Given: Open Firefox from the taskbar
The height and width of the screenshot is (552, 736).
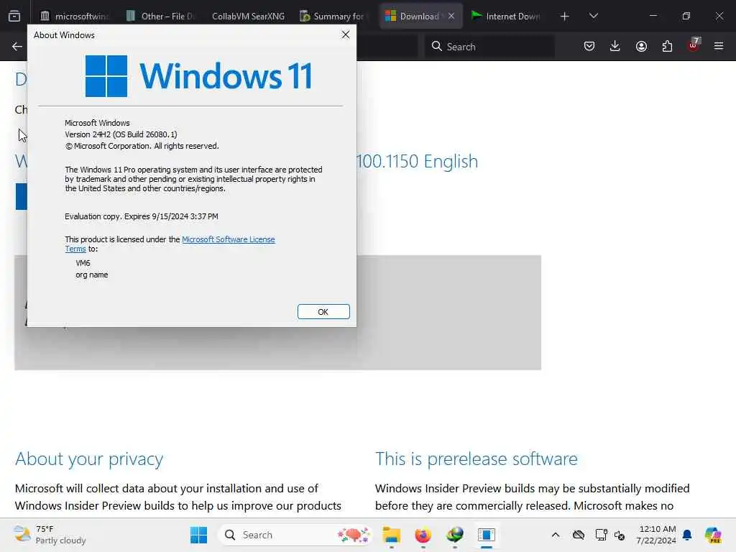Looking at the screenshot, I should pyautogui.click(x=423, y=535).
